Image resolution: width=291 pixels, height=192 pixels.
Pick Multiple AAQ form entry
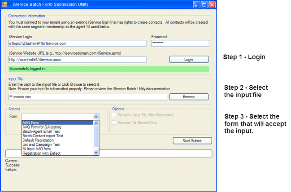tap(57, 149)
